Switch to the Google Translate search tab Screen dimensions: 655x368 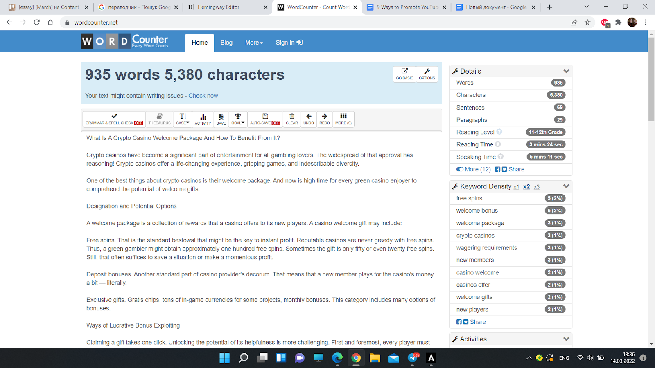point(138,7)
